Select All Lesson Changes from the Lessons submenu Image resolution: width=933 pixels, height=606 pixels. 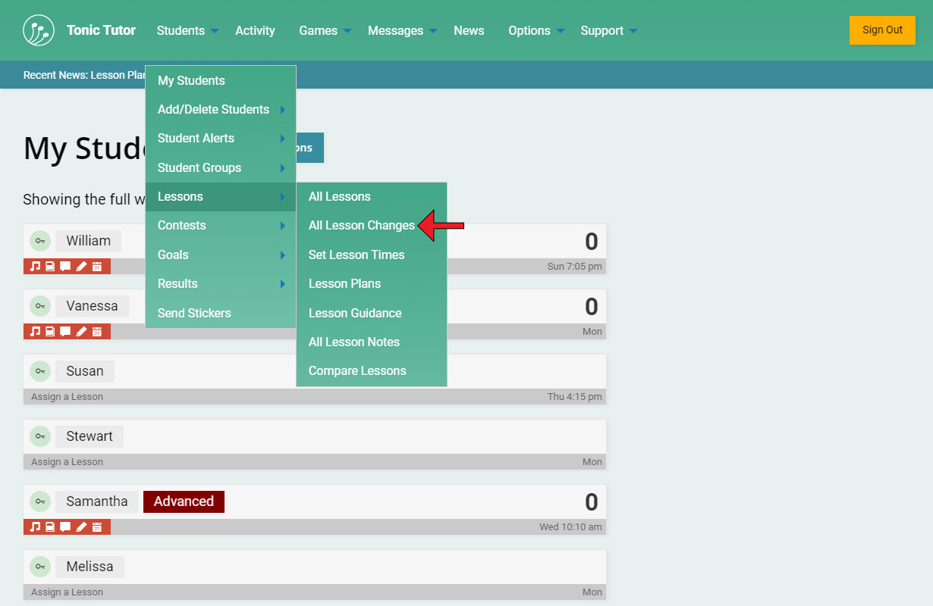tap(361, 226)
